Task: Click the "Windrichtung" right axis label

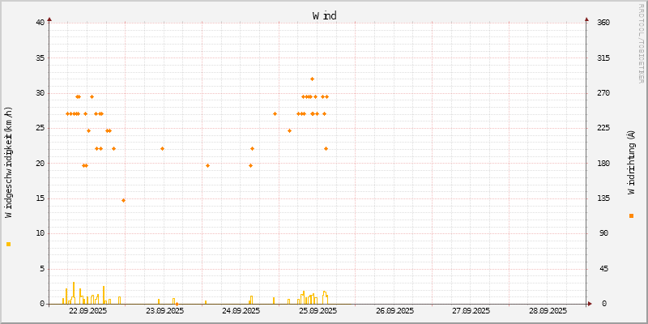Action: coord(631,162)
